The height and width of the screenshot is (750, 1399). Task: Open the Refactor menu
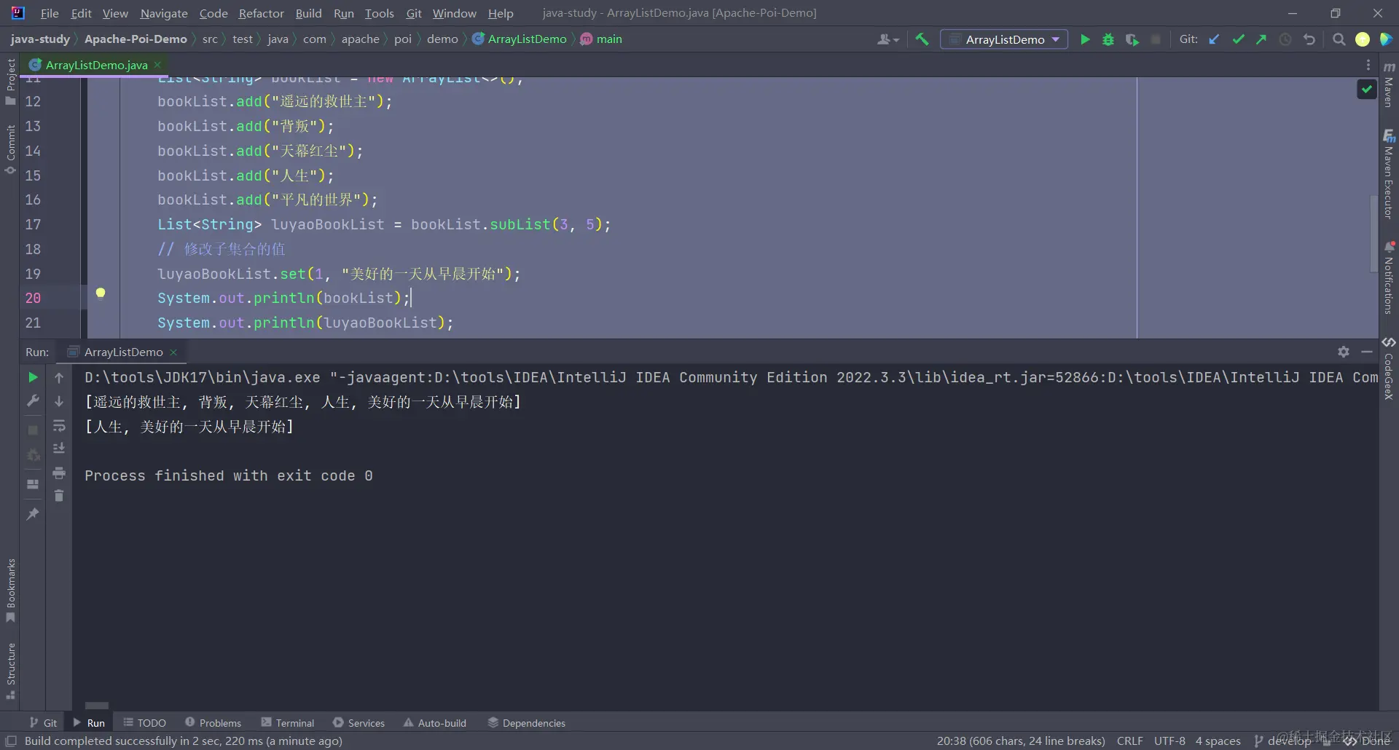[x=261, y=13]
